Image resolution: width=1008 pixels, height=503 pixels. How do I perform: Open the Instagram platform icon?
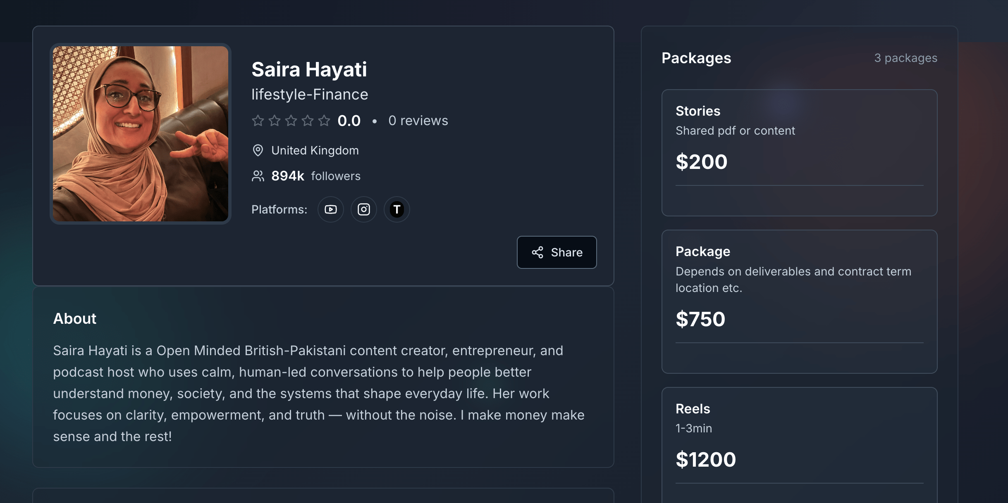[x=363, y=209]
